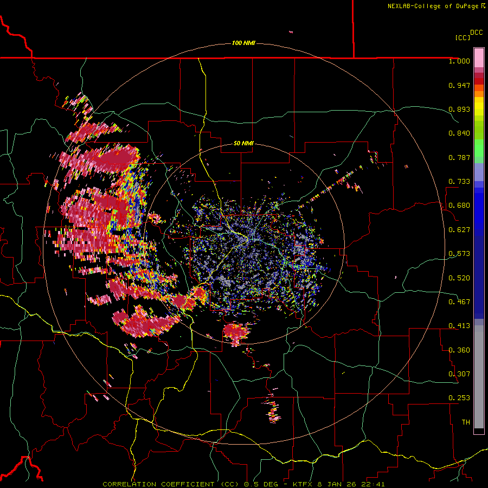Select the 0.307 color scale value
488x488 pixels.
[x=459, y=374]
